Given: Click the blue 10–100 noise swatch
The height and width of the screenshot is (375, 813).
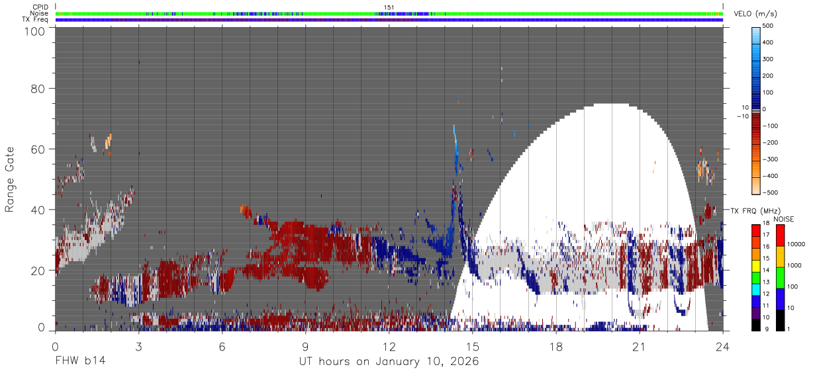Looking at the screenshot, I should 780,299.
